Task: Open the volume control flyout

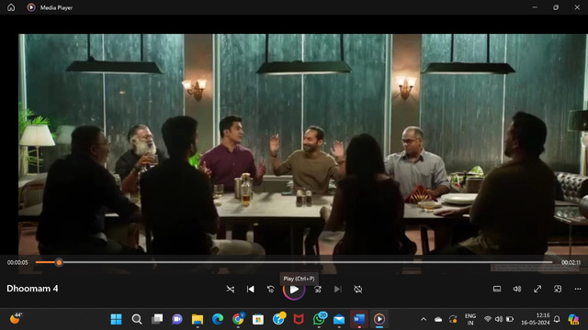Action: click(x=517, y=289)
